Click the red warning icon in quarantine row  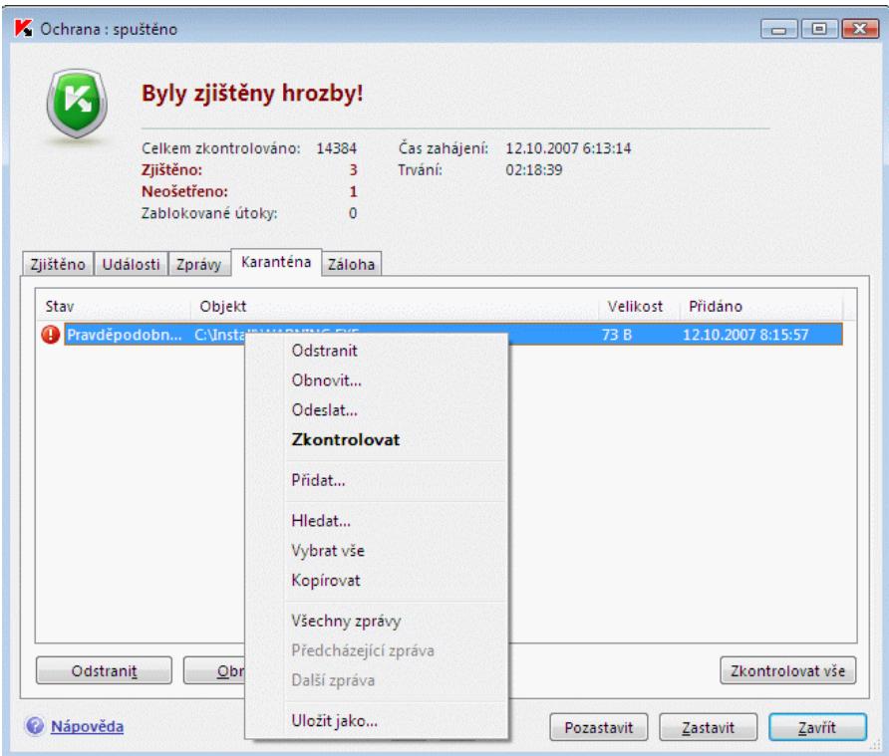tap(51, 335)
